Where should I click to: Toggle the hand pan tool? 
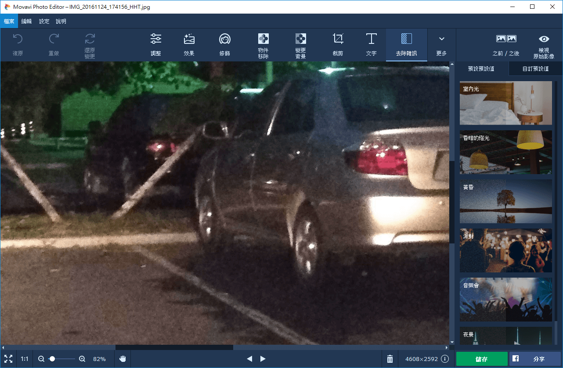(x=123, y=359)
